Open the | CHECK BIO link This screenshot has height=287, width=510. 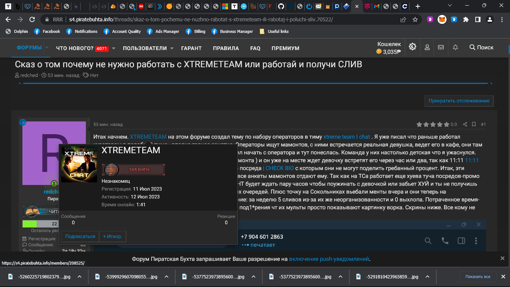tap(278, 168)
